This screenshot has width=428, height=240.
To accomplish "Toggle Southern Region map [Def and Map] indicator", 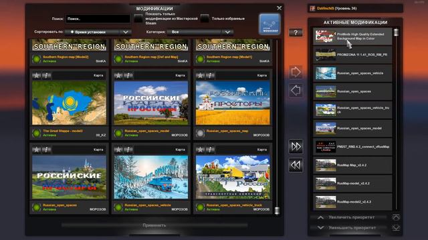I will [118, 59].
